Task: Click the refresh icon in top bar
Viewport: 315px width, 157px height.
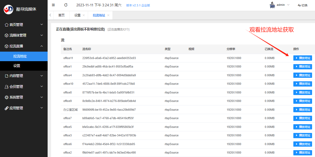Action: tap(66, 5)
